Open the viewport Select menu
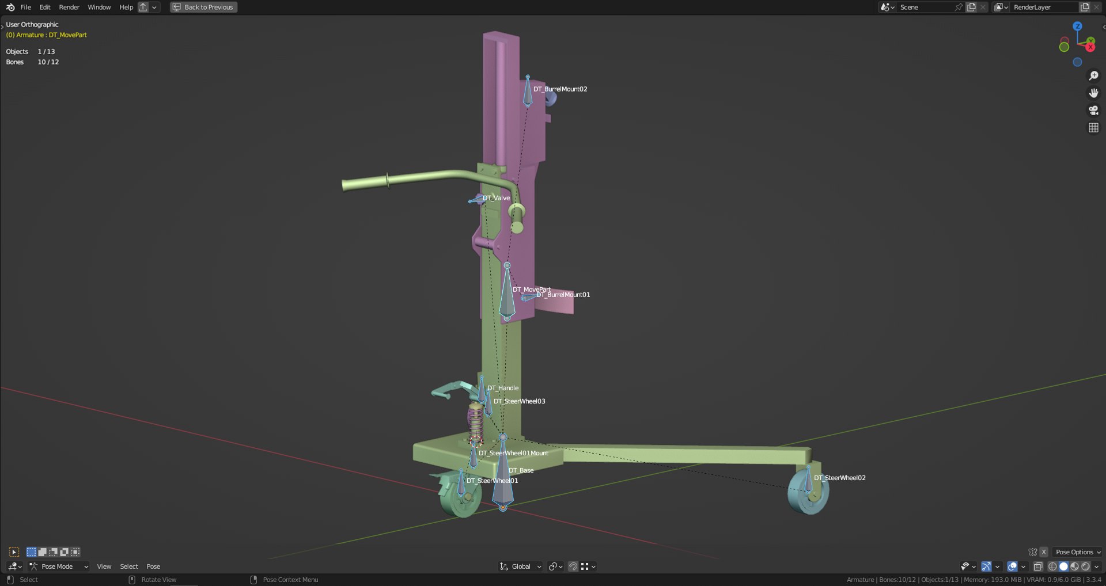The image size is (1106, 586). point(129,566)
